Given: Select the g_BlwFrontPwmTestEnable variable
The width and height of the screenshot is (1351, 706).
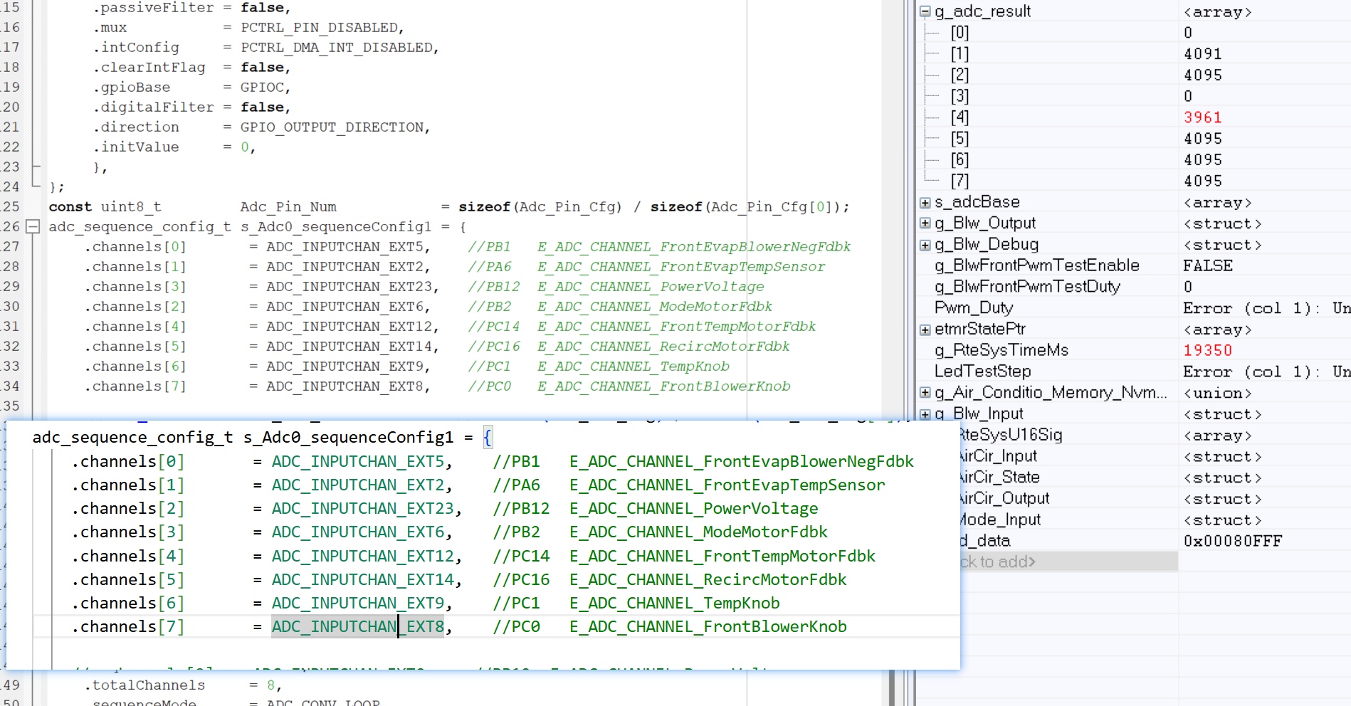Looking at the screenshot, I should point(1037,265).
